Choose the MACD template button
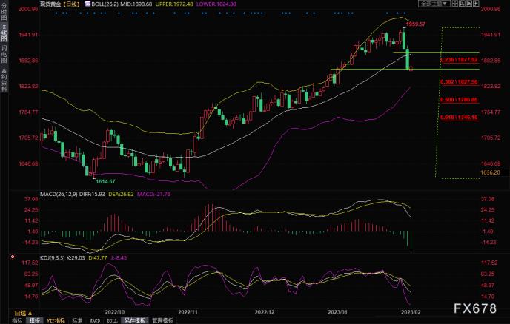Viewport: 510px width, 324px height. point(95,321)
